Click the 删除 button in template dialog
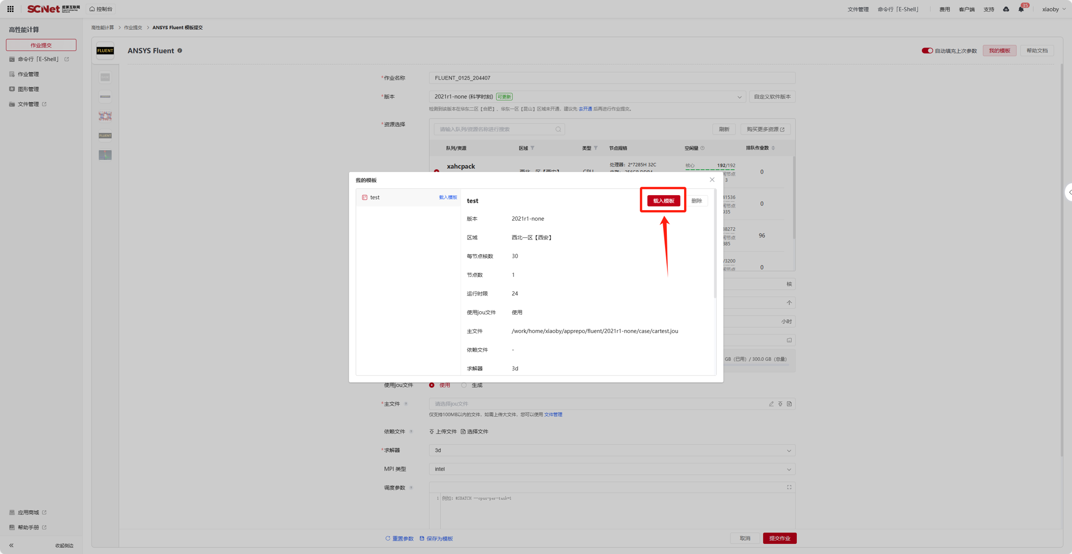The height and width of the screenshot is (554, 1072). tap(697, 200)
